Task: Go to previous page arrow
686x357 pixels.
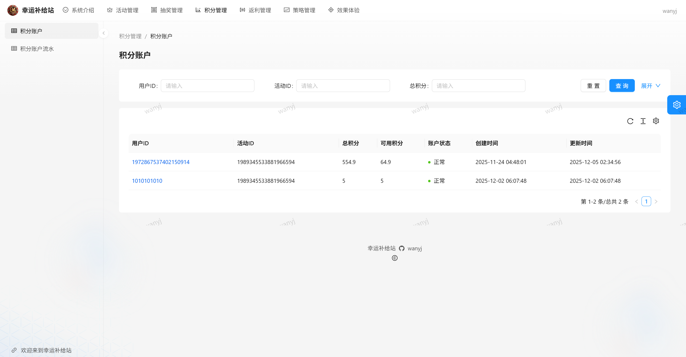Action: pyautogui.click(x=636, y=202)
